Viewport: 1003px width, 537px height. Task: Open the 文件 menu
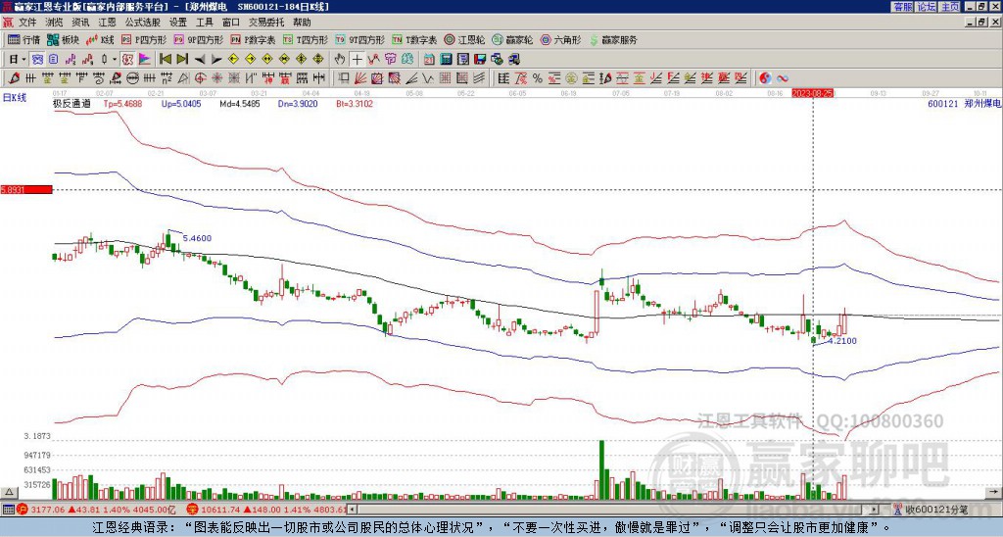click(26, 23)
